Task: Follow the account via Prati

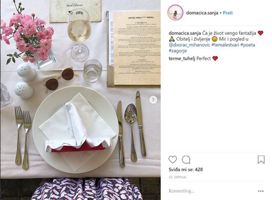Action: [227, 13]
